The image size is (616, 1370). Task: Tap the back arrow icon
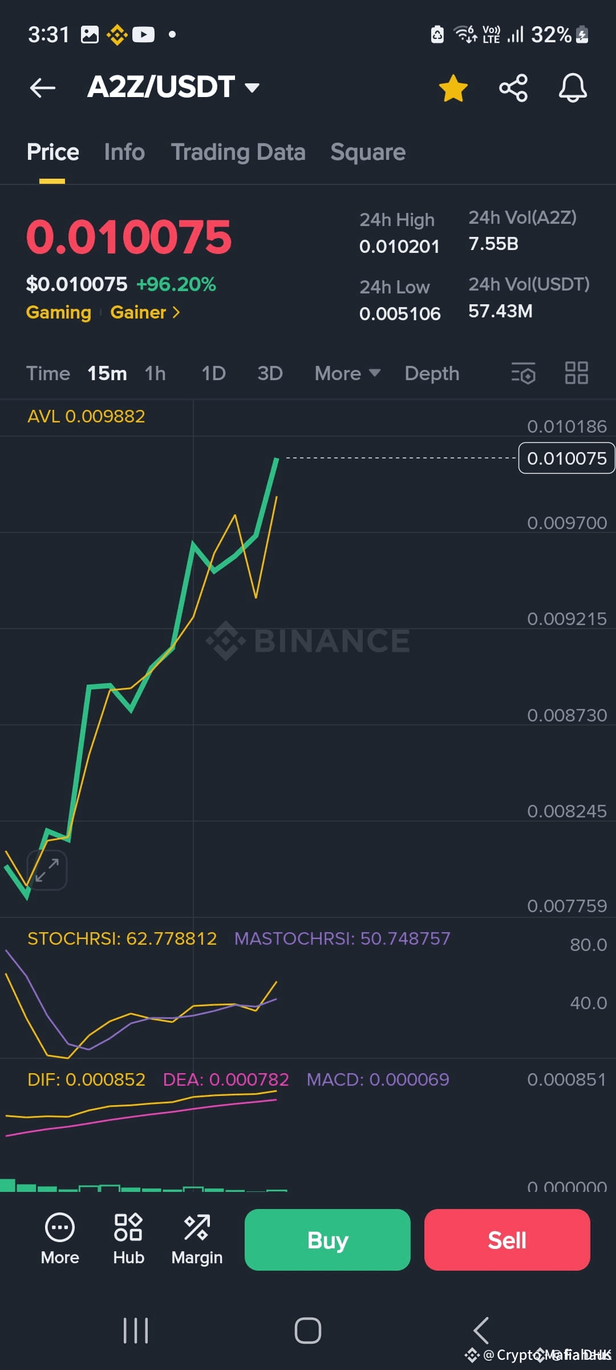[43, 88]
